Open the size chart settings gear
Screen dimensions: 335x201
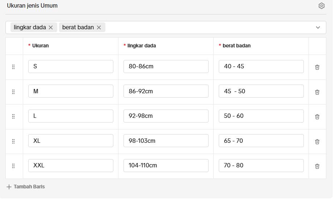(321, 6)
